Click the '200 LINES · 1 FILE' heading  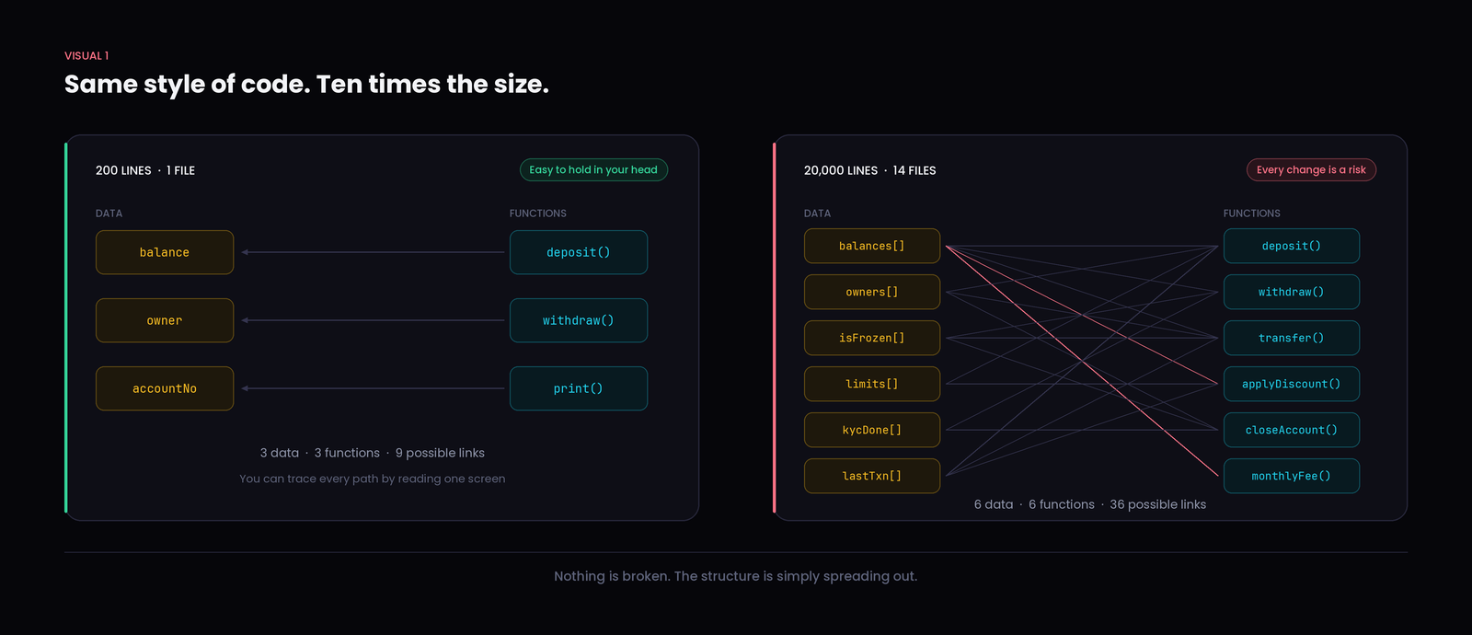pyautogui.click(x=145, y=170)
